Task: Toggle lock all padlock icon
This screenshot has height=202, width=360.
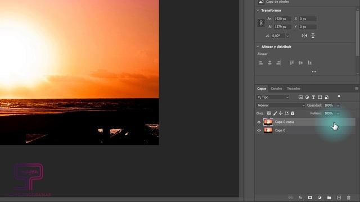Action: click(x=292, y=113)
